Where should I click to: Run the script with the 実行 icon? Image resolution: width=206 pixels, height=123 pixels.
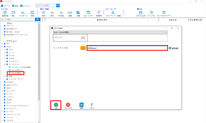point(43,13)
